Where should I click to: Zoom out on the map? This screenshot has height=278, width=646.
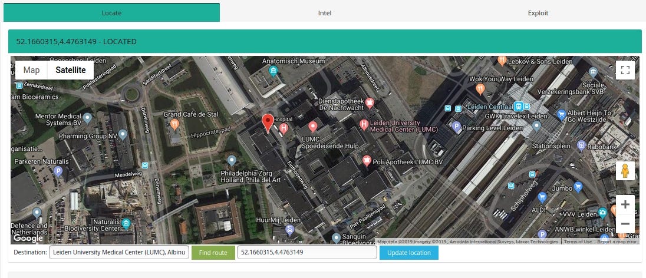pos(625,224)
